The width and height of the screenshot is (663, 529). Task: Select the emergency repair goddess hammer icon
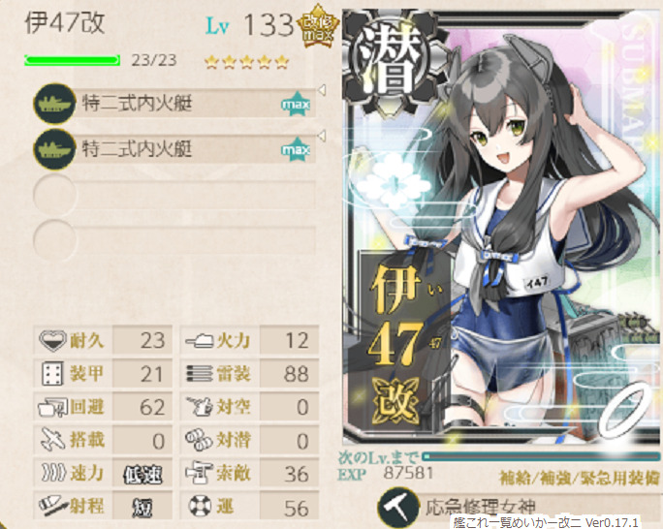[397, 507]
